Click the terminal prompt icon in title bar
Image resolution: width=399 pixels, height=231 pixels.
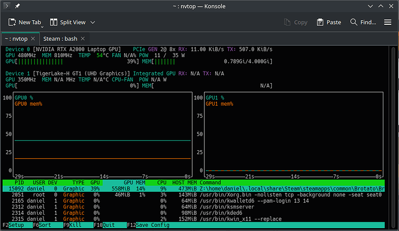pos(7,6)
